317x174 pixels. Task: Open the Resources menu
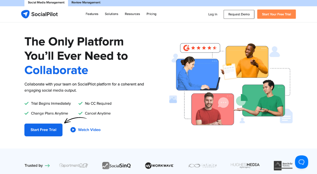pyautogui.click(x=132, y=14)
